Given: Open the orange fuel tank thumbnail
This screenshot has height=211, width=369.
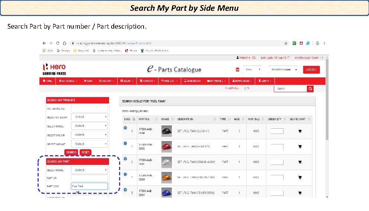Looking at the screenshot, I should 167,178.
